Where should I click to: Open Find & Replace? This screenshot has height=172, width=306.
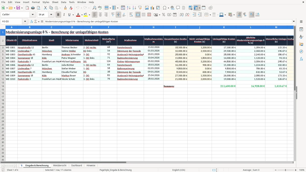pyautogui.click(x=94, y=8)
